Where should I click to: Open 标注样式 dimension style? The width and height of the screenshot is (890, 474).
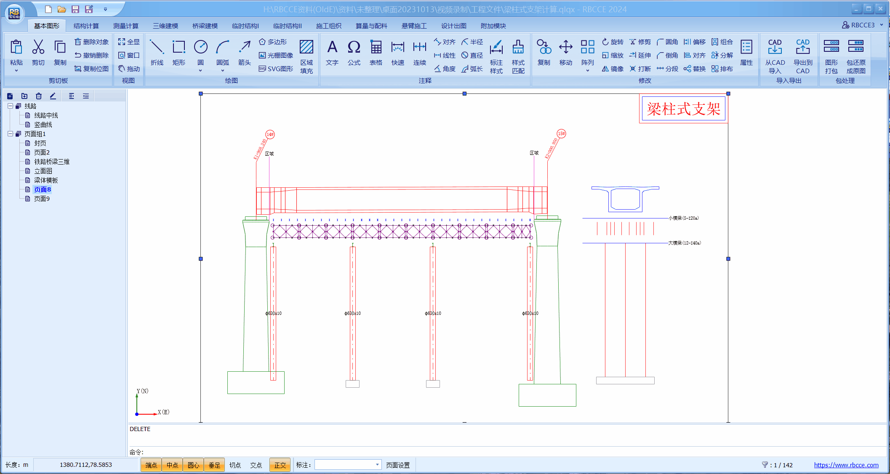[x=496, y=56]
